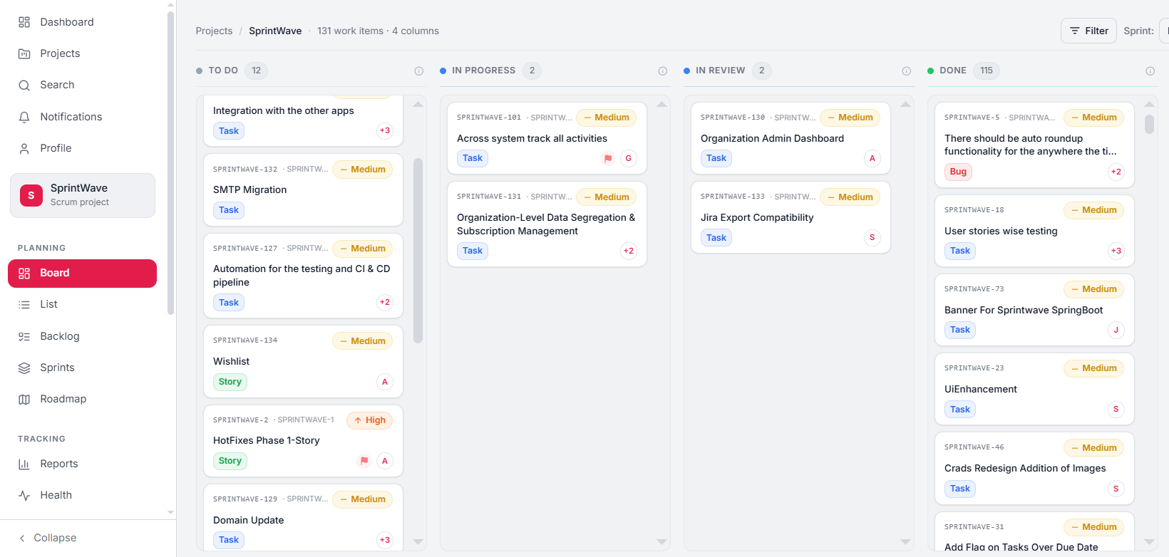
Task: Open the Backlog icon in Planning
Action: 24,336
